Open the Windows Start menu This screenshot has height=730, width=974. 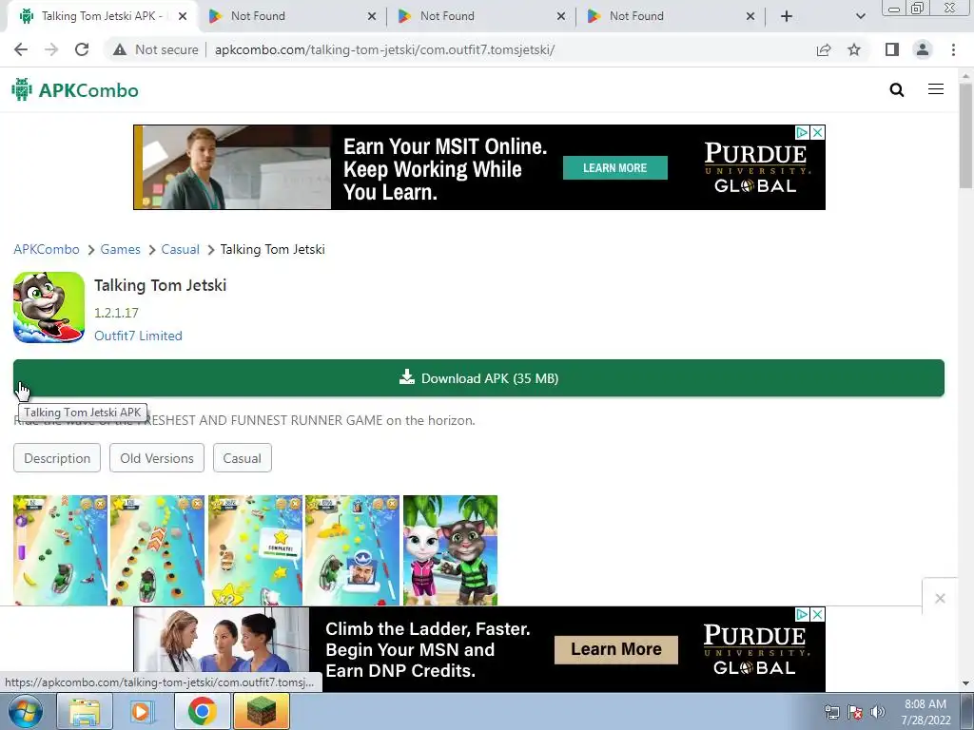click(26, 711)
